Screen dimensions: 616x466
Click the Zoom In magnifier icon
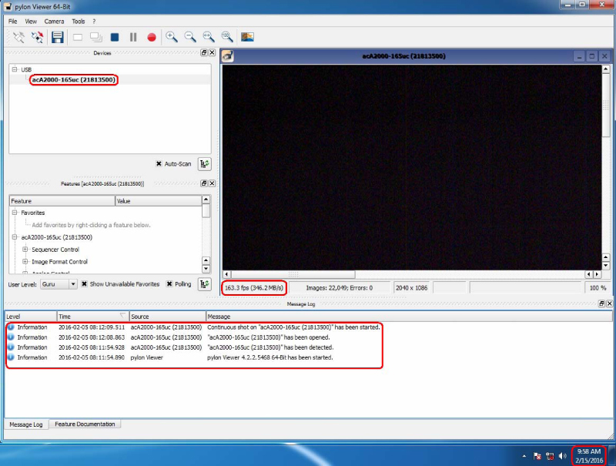coord(172,37)
